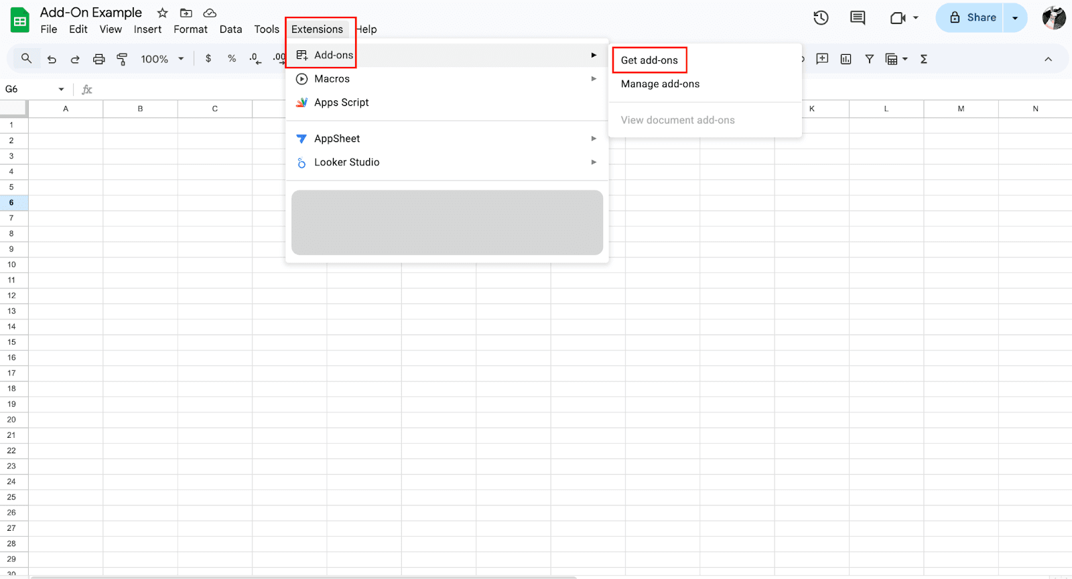This screenshot has height=579, width=1072.
Task: Click the insert chart icon
Action: [846, 59]
